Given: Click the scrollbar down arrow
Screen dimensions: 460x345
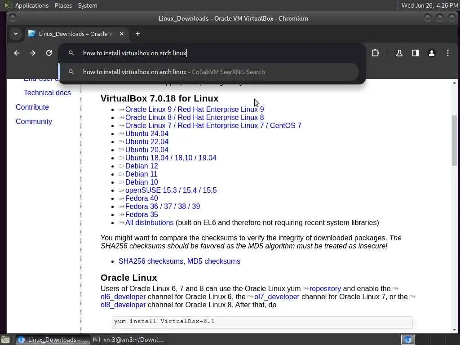Looking at the screenshot, I should click(x=454, y=329).
